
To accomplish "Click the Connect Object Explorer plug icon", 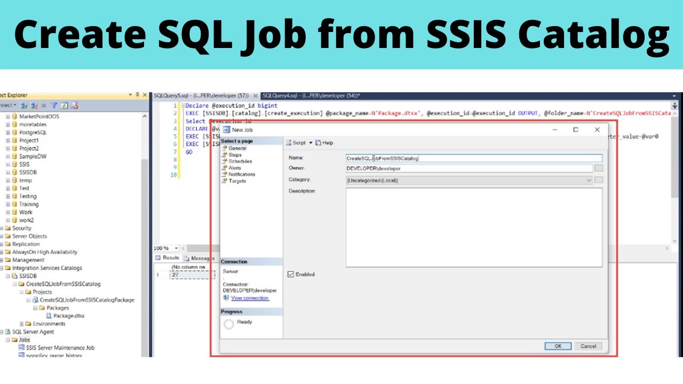I will (25, 106).
